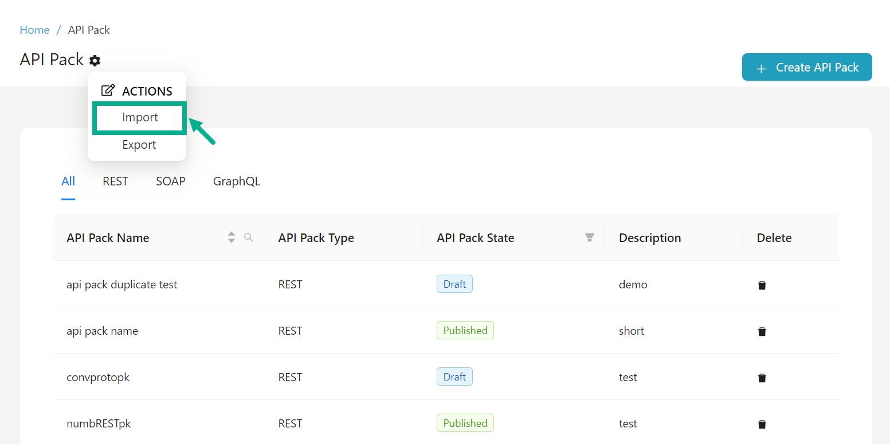This screenshot has width=890, height=444.
Task: Click the Published tag for 'api pack name'
Action: [465, 331]
